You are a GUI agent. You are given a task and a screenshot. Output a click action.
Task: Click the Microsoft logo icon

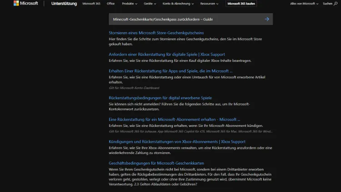16,3
